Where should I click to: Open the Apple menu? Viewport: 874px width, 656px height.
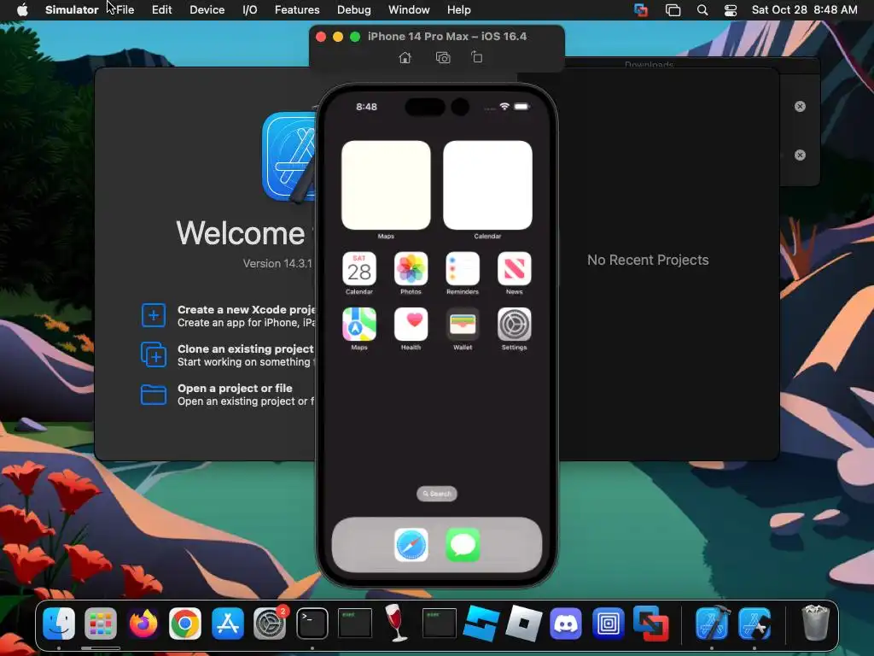tap(22, 10)
